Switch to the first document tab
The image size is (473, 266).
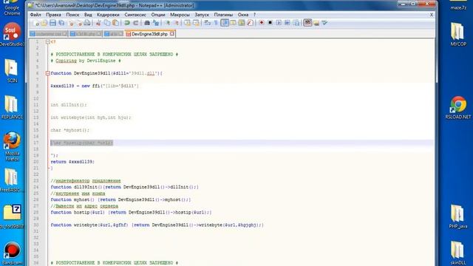(48, 34)
